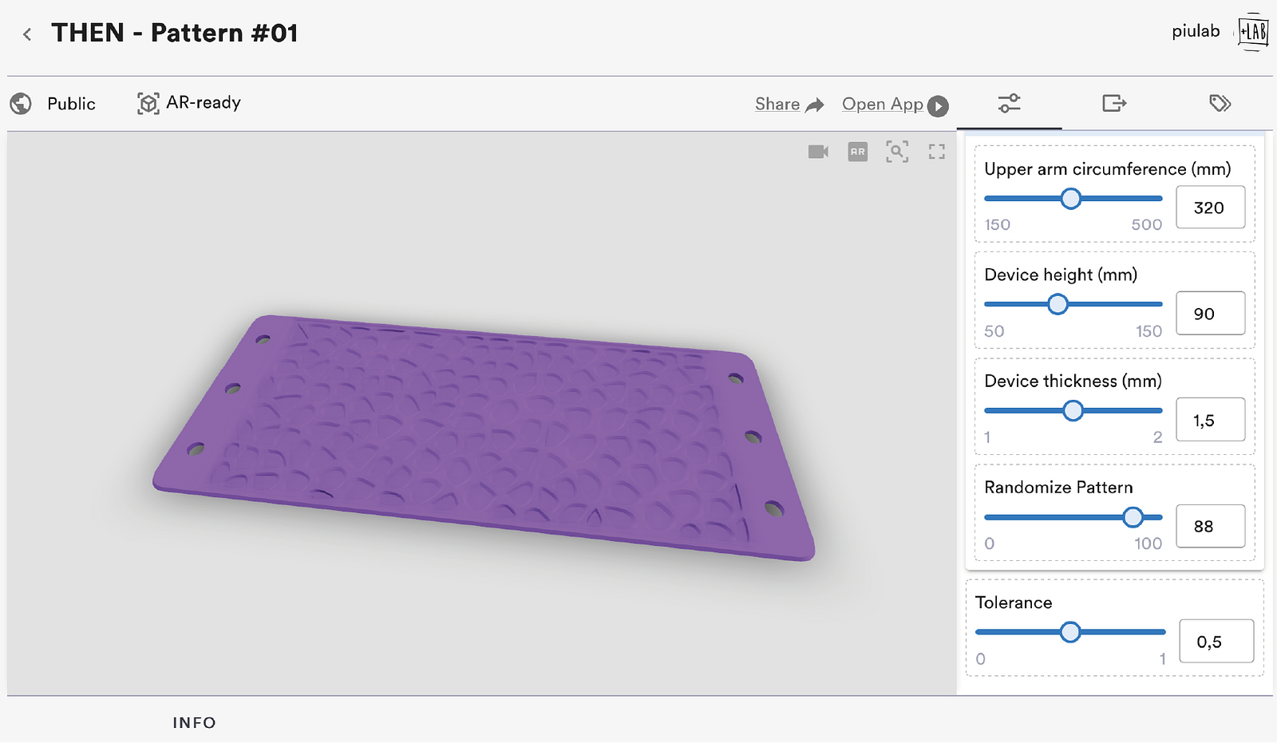Screen dimensions: 1277x743
Task: Click the piulab logo avatar
Action: pyautogui.click(x=1252, y=33)
